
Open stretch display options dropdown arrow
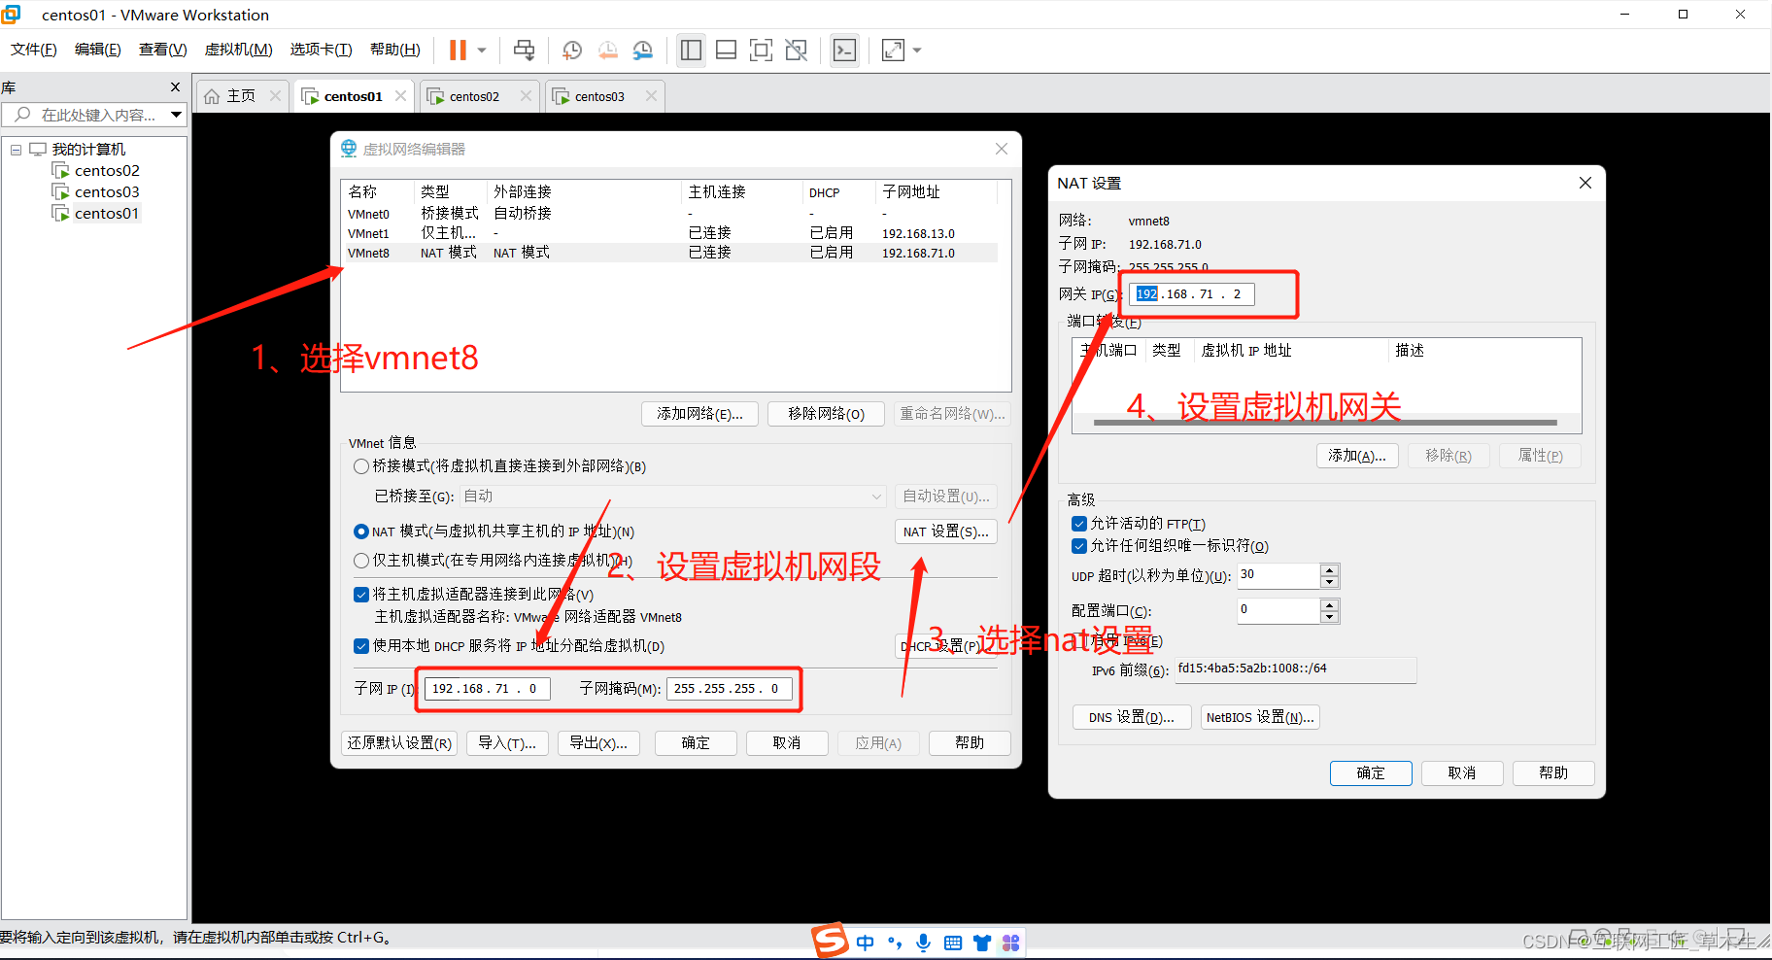pyautogui.click(x=917, y=50)
